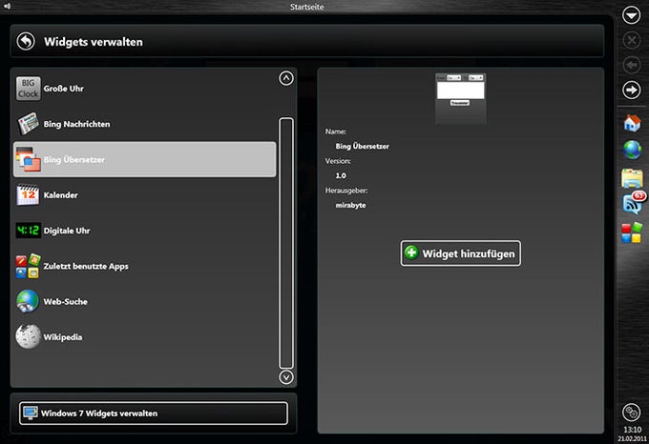Image resolution: width=649 pixels, height=444 pixels.
Task: Click the Wikipedia globe icon
Action: [28, 336]
